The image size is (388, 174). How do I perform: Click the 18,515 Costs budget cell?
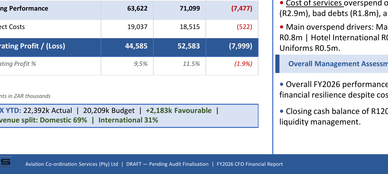(x=190, y=27)
